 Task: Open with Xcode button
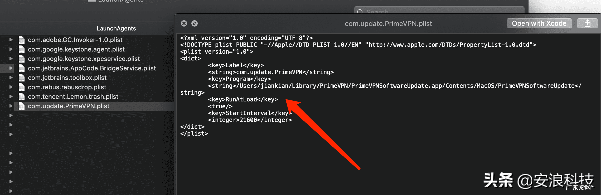point(539,23)
